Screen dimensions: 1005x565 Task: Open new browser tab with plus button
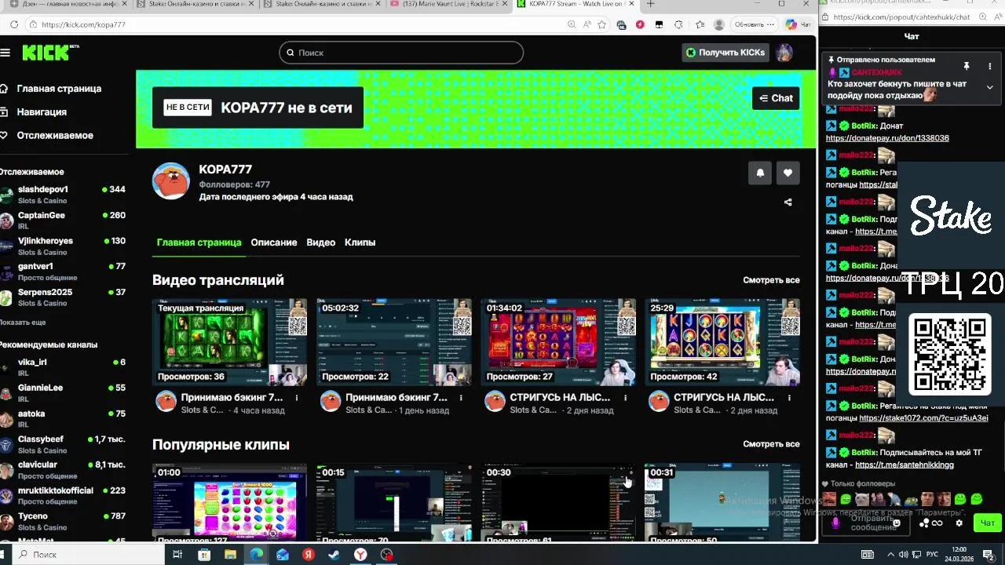(650, 4)
